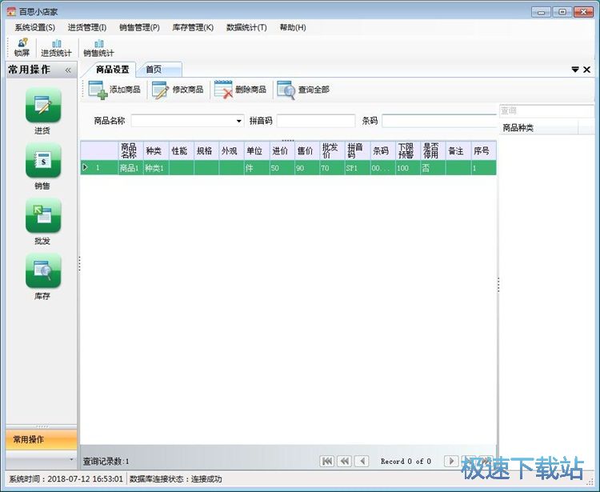Open the 进货 purchase sidebar icon

[x=43, y=106]
